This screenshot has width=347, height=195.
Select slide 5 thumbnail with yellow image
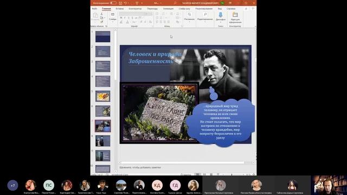pyautogui.click(x=102, y=96)
